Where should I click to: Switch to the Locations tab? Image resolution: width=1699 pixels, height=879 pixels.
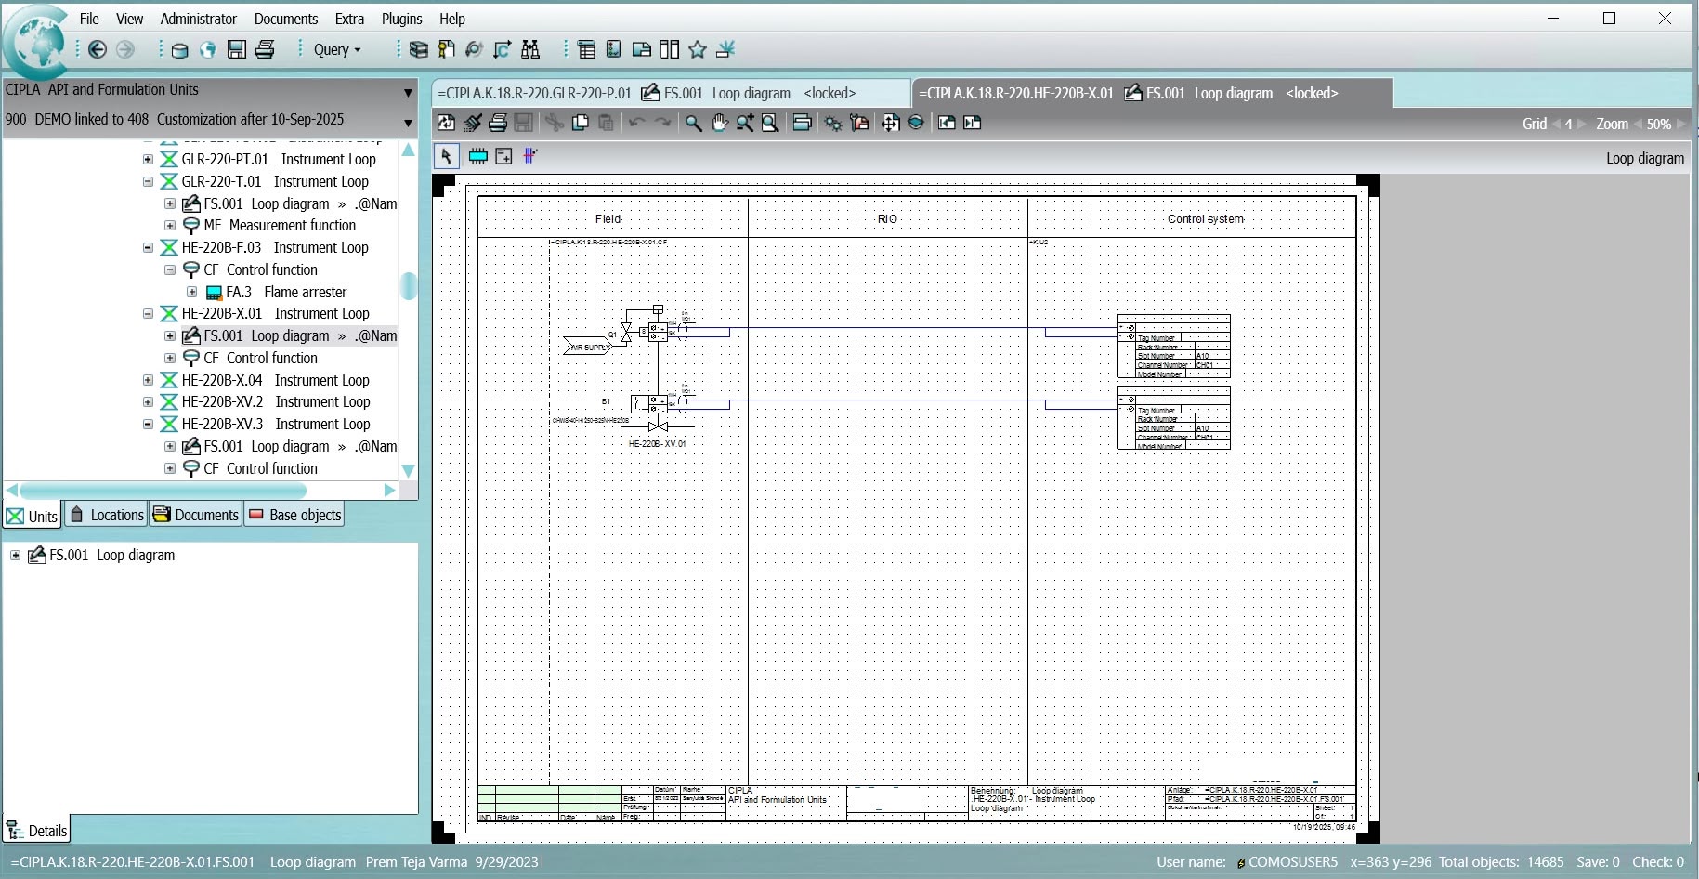108,515
